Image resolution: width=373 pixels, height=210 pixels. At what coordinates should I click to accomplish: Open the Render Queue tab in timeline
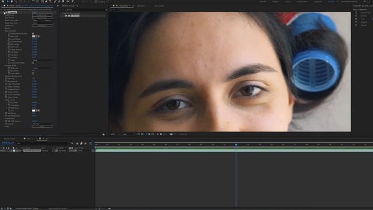[9, 139]
